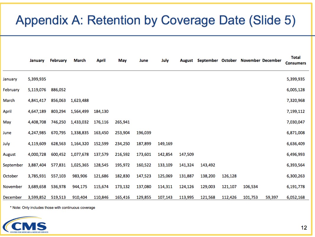
Task: Click the 'February' column header
Action: [x=58, y=60]
